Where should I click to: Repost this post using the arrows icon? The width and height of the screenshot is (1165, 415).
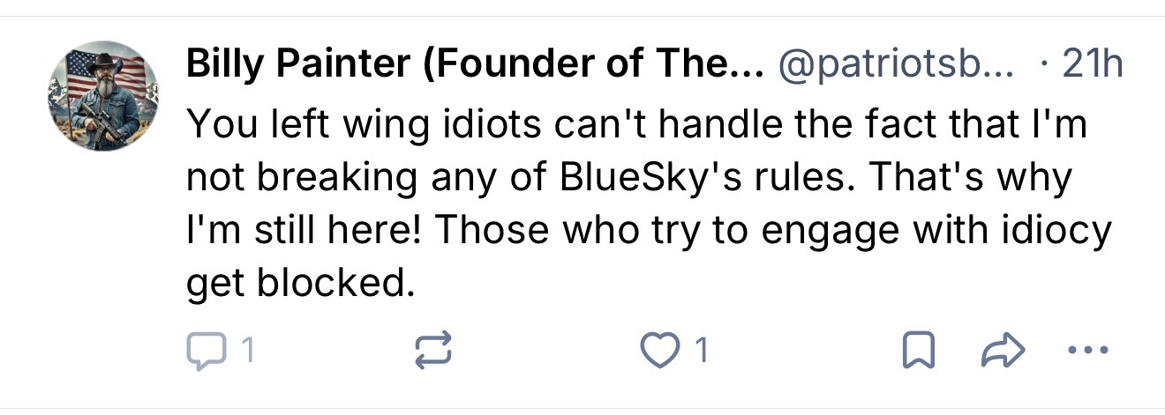click(433, 352)
